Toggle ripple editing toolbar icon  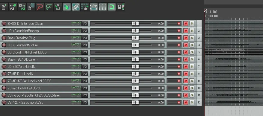(x=67, y=7)
